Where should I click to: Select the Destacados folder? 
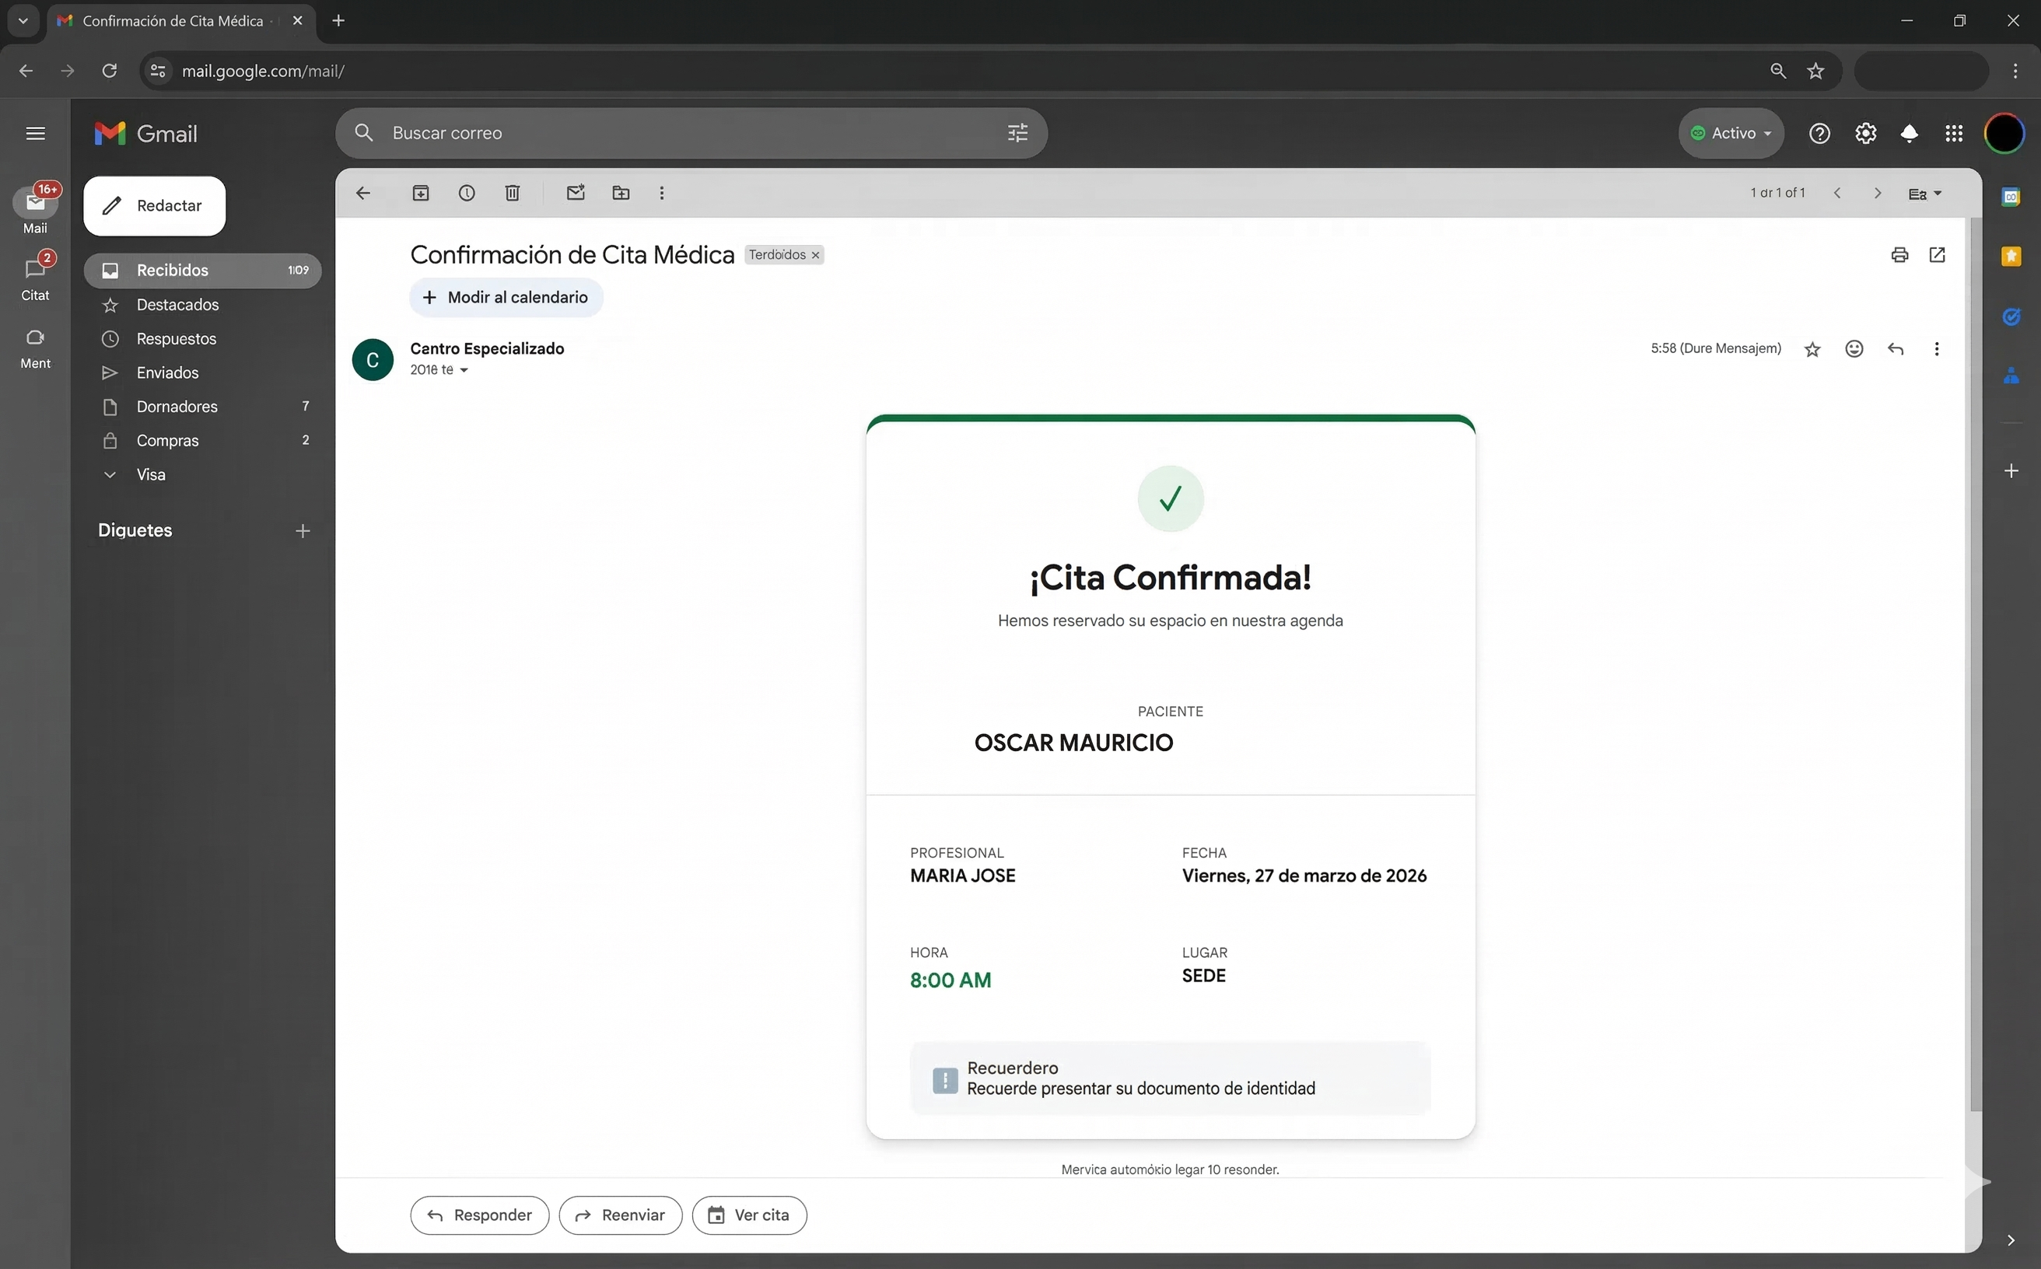coord(177,305)
